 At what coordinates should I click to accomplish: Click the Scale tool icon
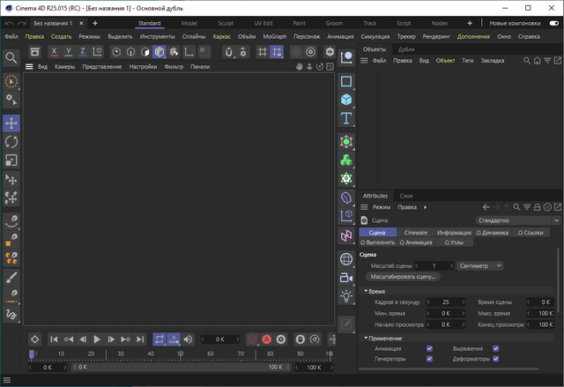tap(11, 160)
